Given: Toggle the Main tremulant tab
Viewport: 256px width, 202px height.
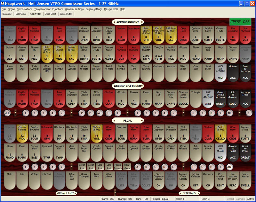Looking at the screenshot, I should pos(10,180).
